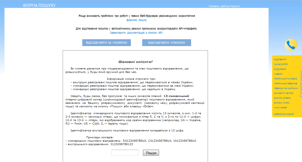Click the 'Приклади номерів:' label
The image size is (302, 162).
point(100,137)
